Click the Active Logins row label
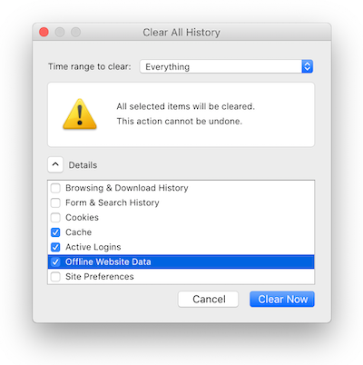This screenshot has height=365, width=363. [x=93, y=247]
